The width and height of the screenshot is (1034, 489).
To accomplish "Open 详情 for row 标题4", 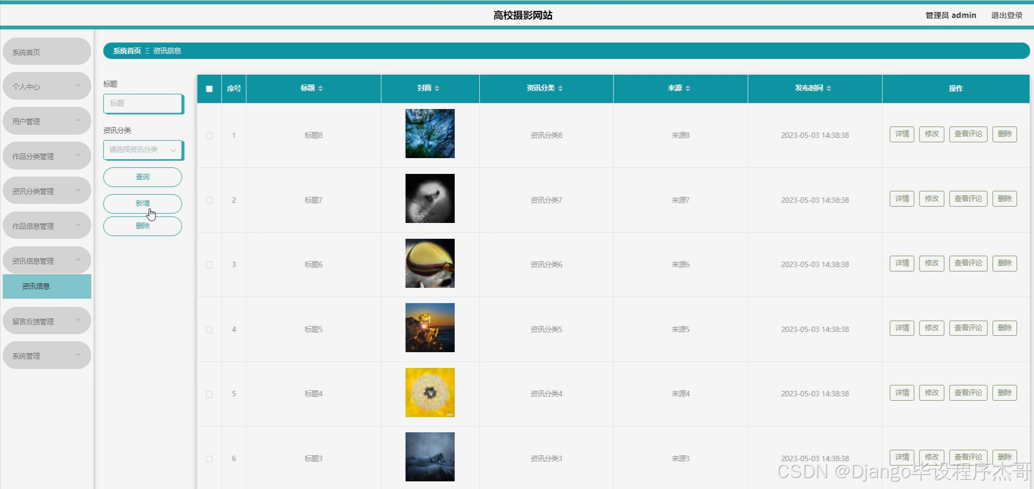I will [902, 393].
